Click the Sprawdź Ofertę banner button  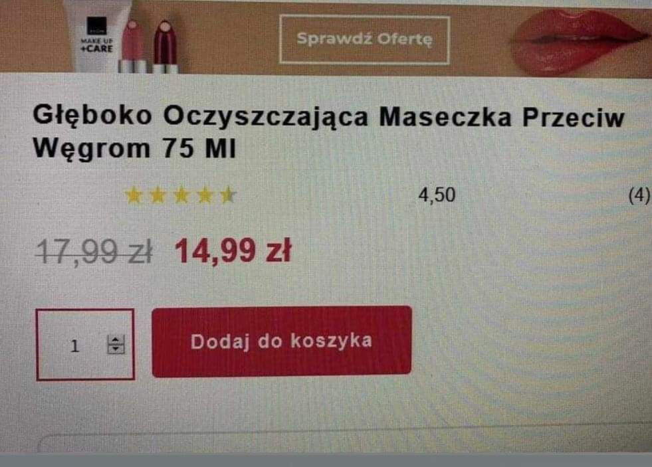pos(365,39)
